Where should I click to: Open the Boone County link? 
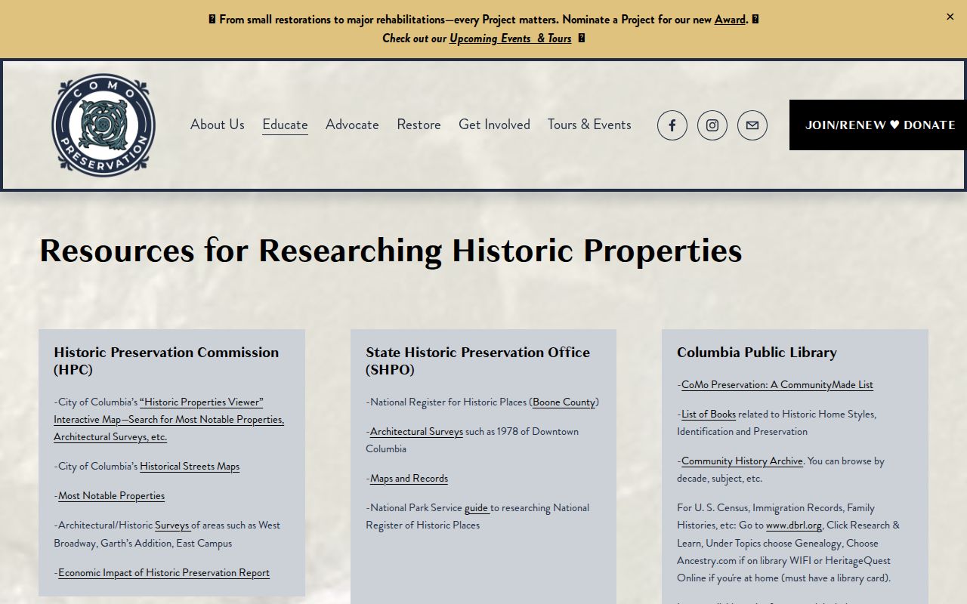[564, 402]
